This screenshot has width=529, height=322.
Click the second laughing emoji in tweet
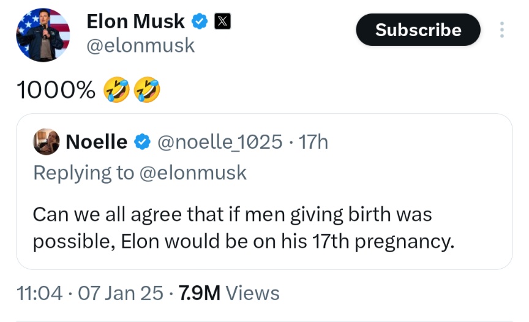(148, 90)
